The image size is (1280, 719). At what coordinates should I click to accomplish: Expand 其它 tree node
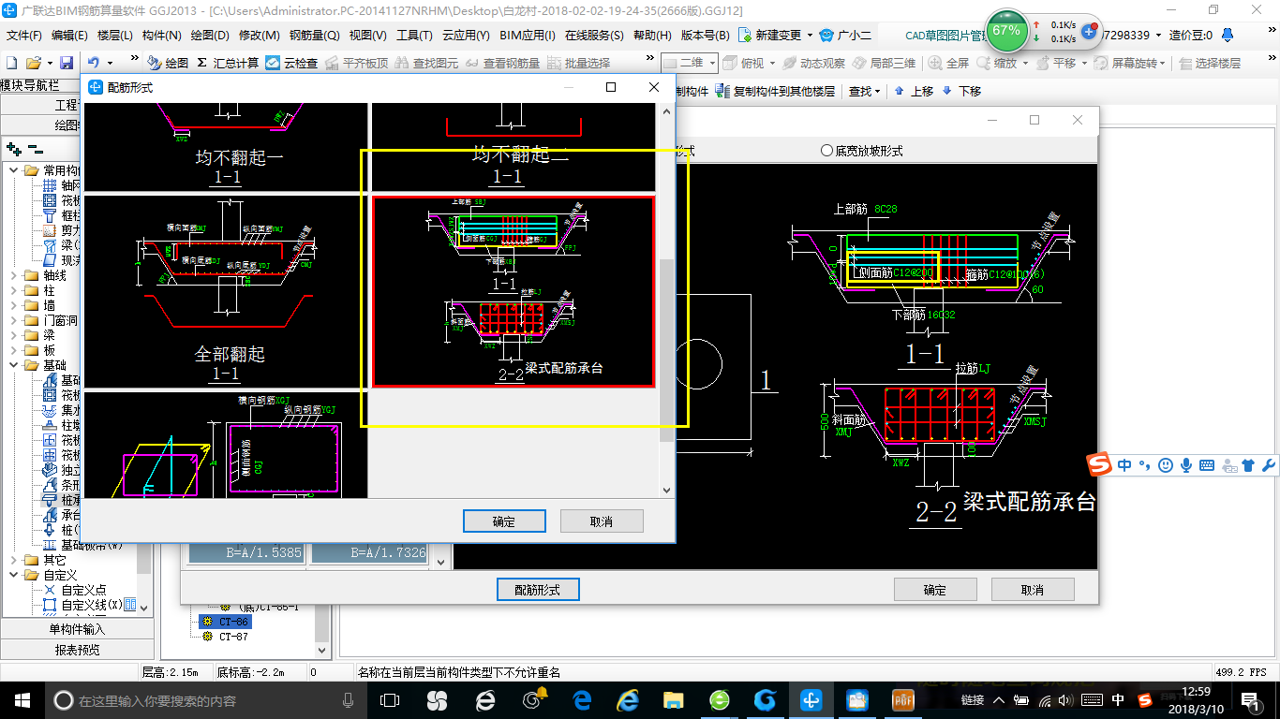click(14, 560)
